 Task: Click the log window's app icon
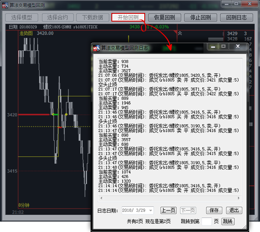click(x=97, y=48)
